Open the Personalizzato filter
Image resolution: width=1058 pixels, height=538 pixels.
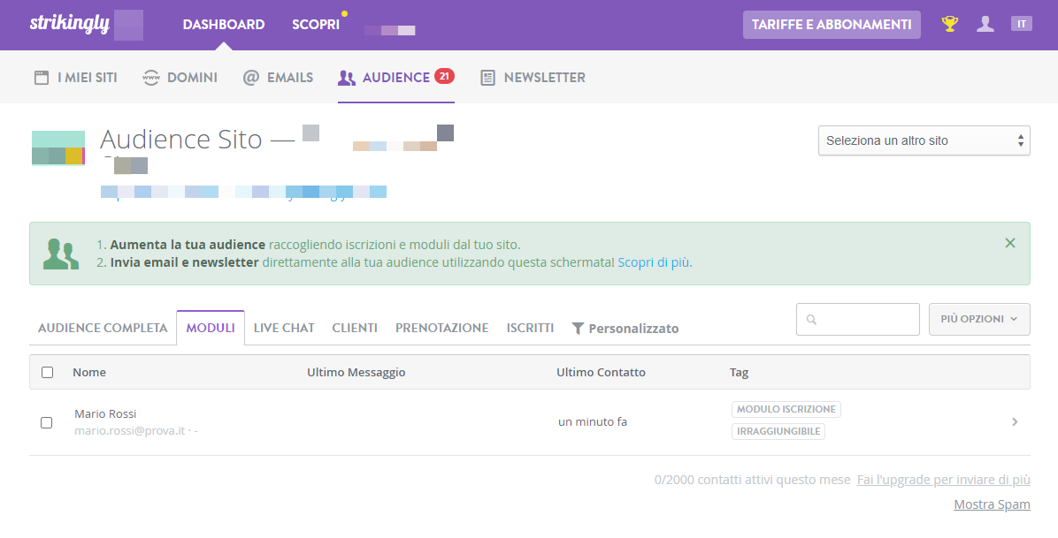(625, 329)
